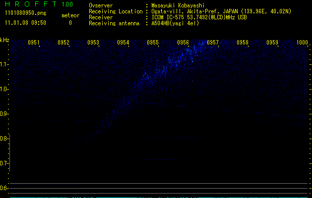
Task: Click the Ogata-vill. Akita-Pref. JAPAN location text
Action: 221,11
